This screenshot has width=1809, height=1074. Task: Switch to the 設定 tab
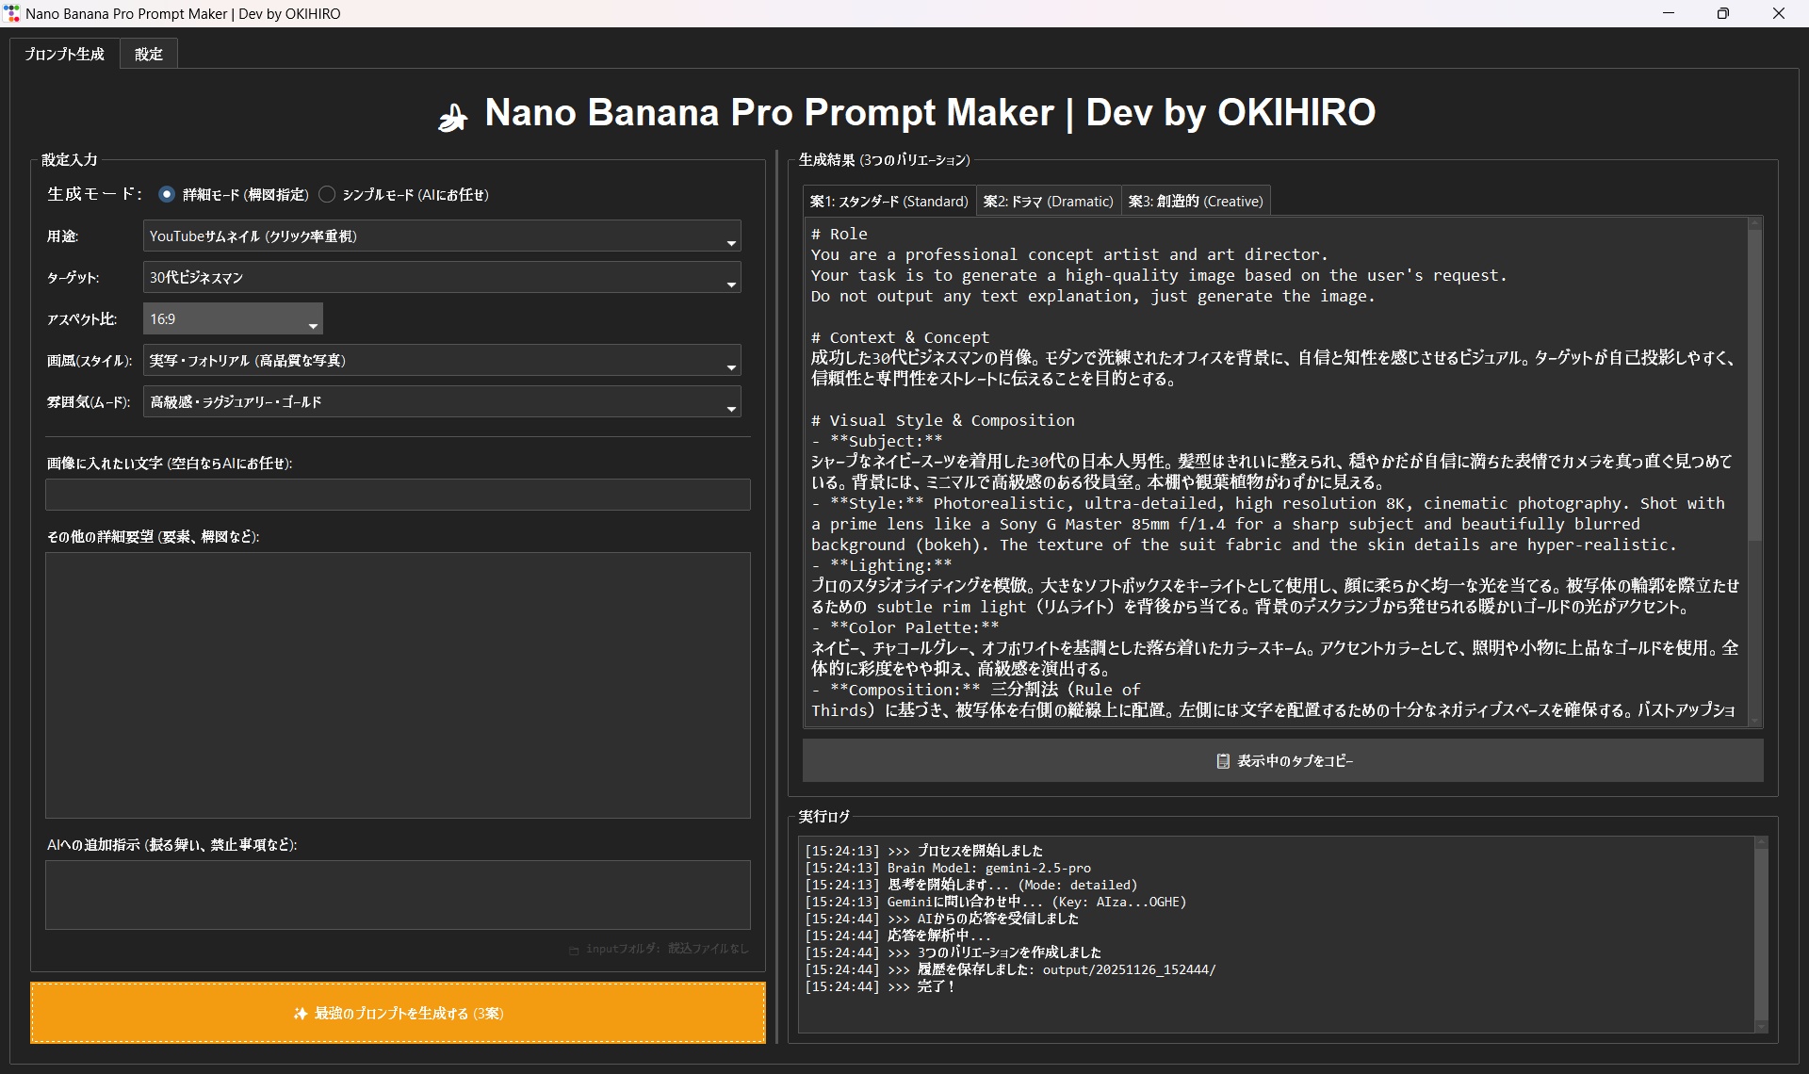coord(148,53)
